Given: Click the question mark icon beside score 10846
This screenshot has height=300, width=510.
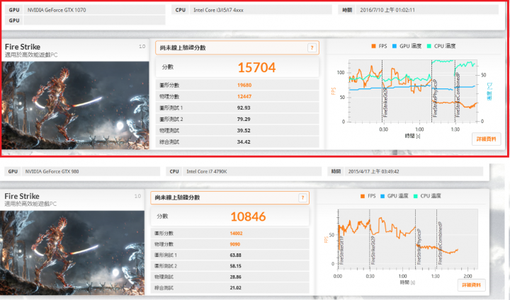Looking at the screenshot, I should tap(302, 197).
